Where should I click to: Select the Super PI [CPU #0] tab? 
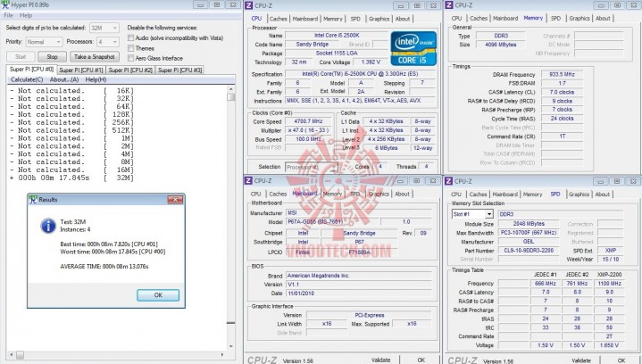tap(31, 69)
